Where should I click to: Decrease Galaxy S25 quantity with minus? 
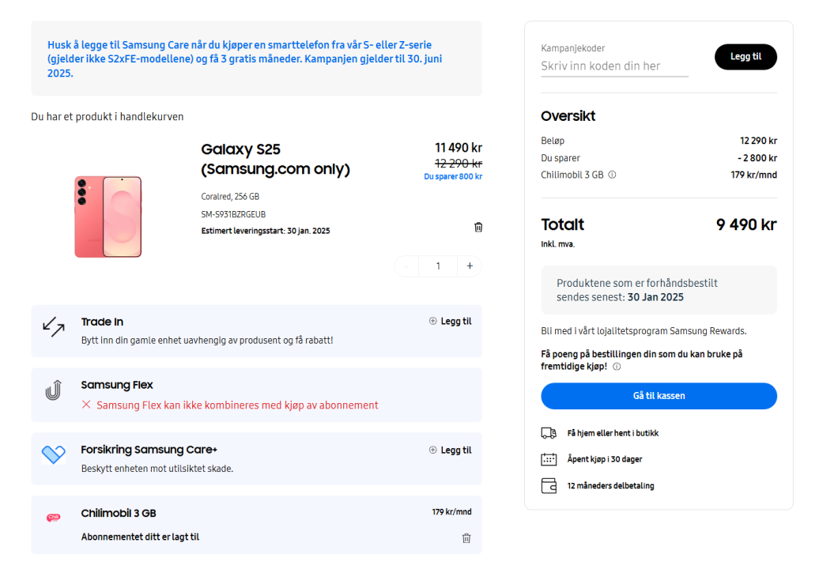[x=406, y=266]
